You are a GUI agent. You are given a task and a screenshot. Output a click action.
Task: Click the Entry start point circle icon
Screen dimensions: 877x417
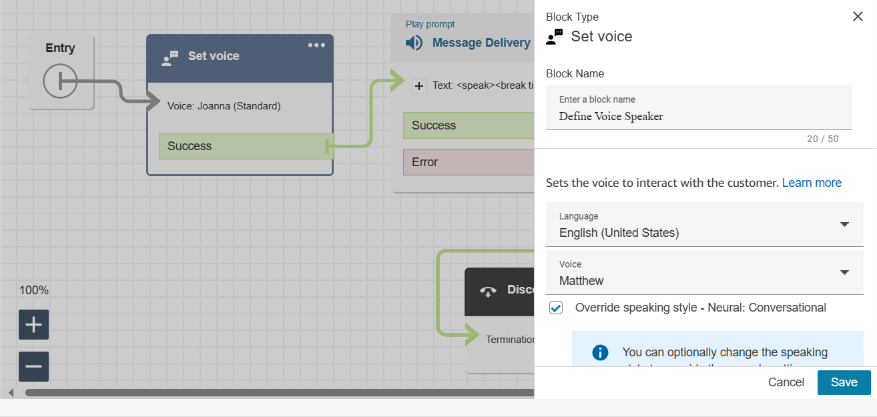(60, 81)
